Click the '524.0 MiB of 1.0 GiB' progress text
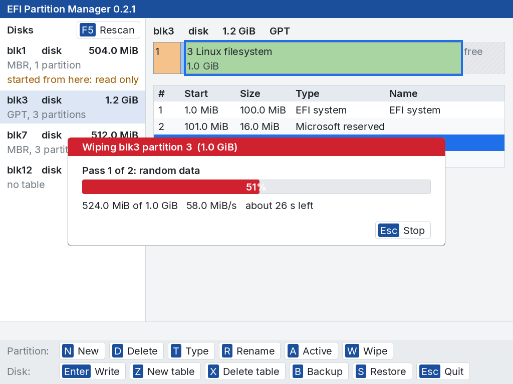The width and height of the screenshot is (513, 384). click(x=130, y=205)
